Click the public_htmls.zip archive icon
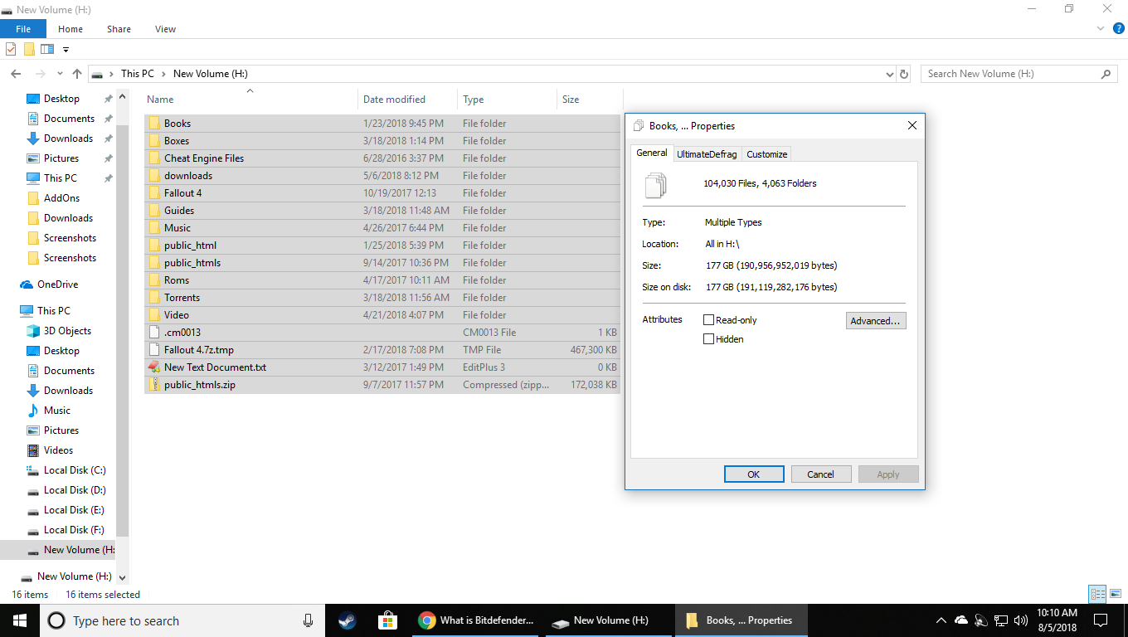 click(x=154, y=385)
